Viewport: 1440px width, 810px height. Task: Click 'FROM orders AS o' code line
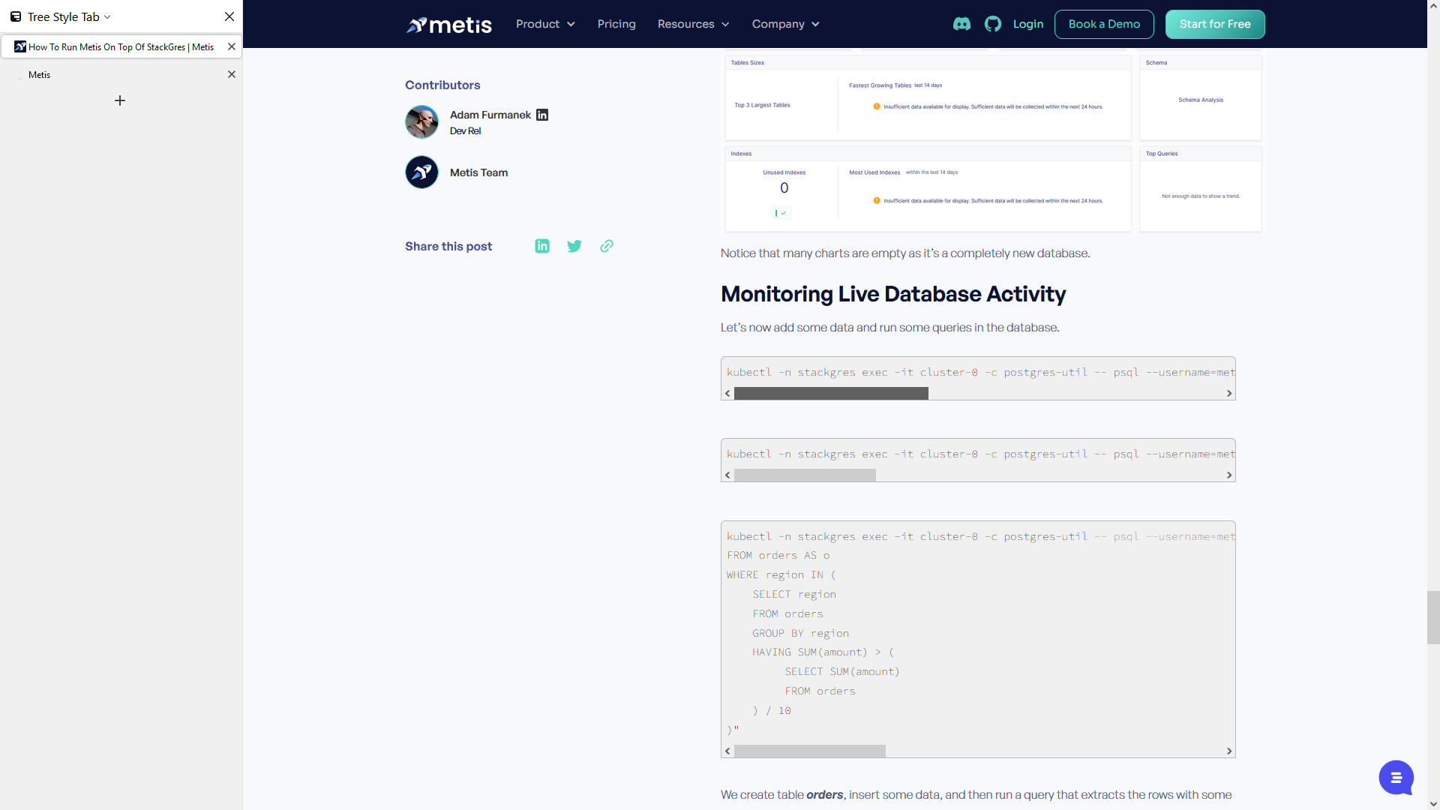778,556
